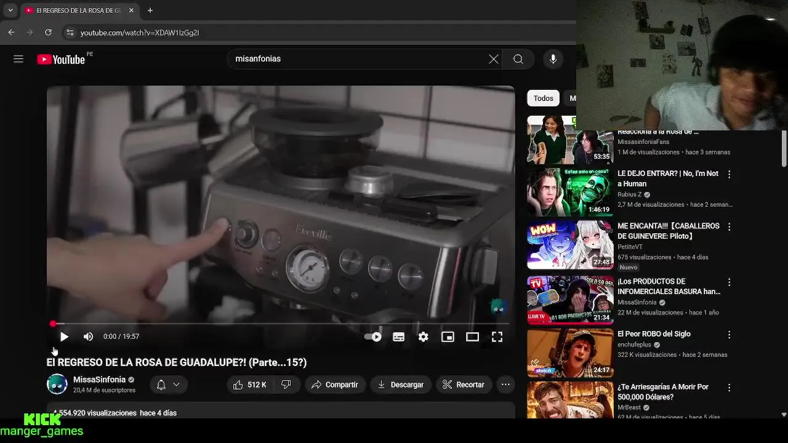Image resolution: width=788 pixels, height=443 pixels.
Task: Open the 24:17 enchufeplus video thumbnail
Action: [570, 353]
